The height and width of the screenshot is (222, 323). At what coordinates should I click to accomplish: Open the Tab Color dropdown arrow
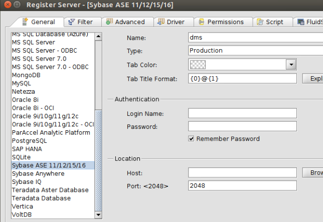[x=291, y=64]
